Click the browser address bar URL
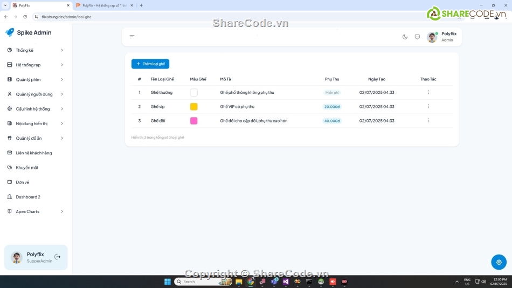This screenshot has width=512, height=288. coord(67,17)
